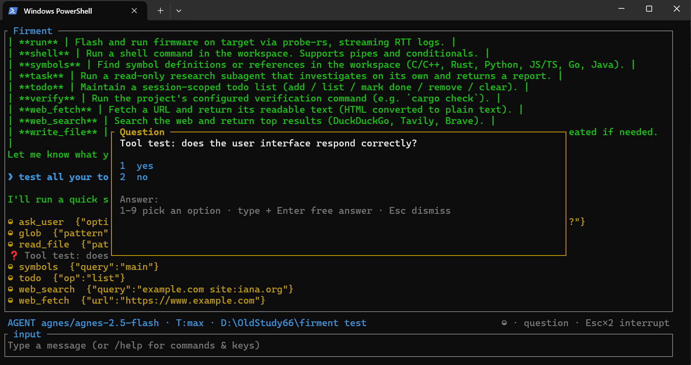Choose option 1 yes in Question dialog
The width and height of the screenshot is (691, 365).
pos(137,166)
